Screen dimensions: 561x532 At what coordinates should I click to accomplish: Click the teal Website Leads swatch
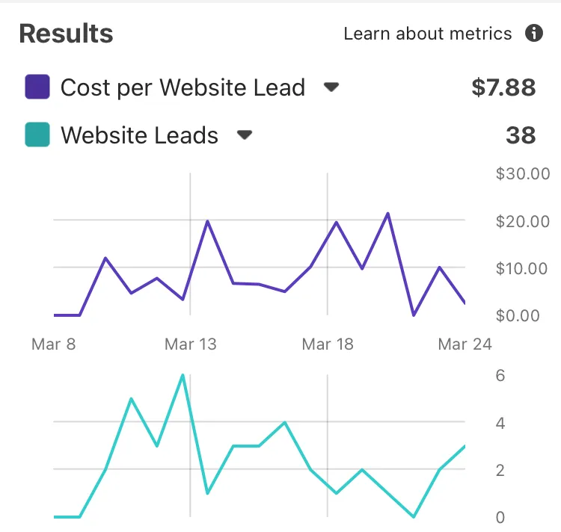tap(37, 134)
